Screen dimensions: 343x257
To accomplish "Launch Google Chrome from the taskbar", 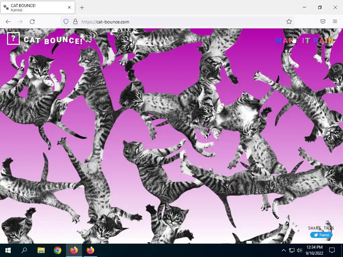I will pyautogui.click(x=58, y=250).
